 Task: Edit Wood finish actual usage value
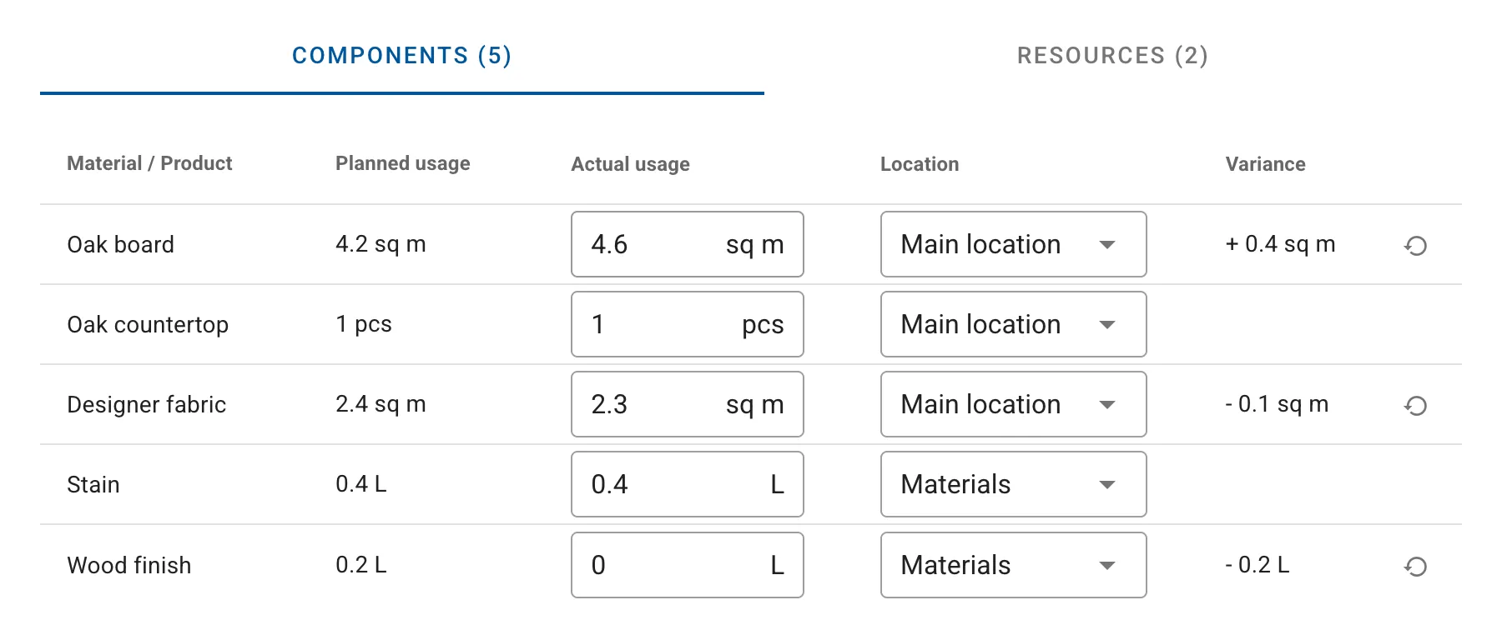(x=651, y=565)
